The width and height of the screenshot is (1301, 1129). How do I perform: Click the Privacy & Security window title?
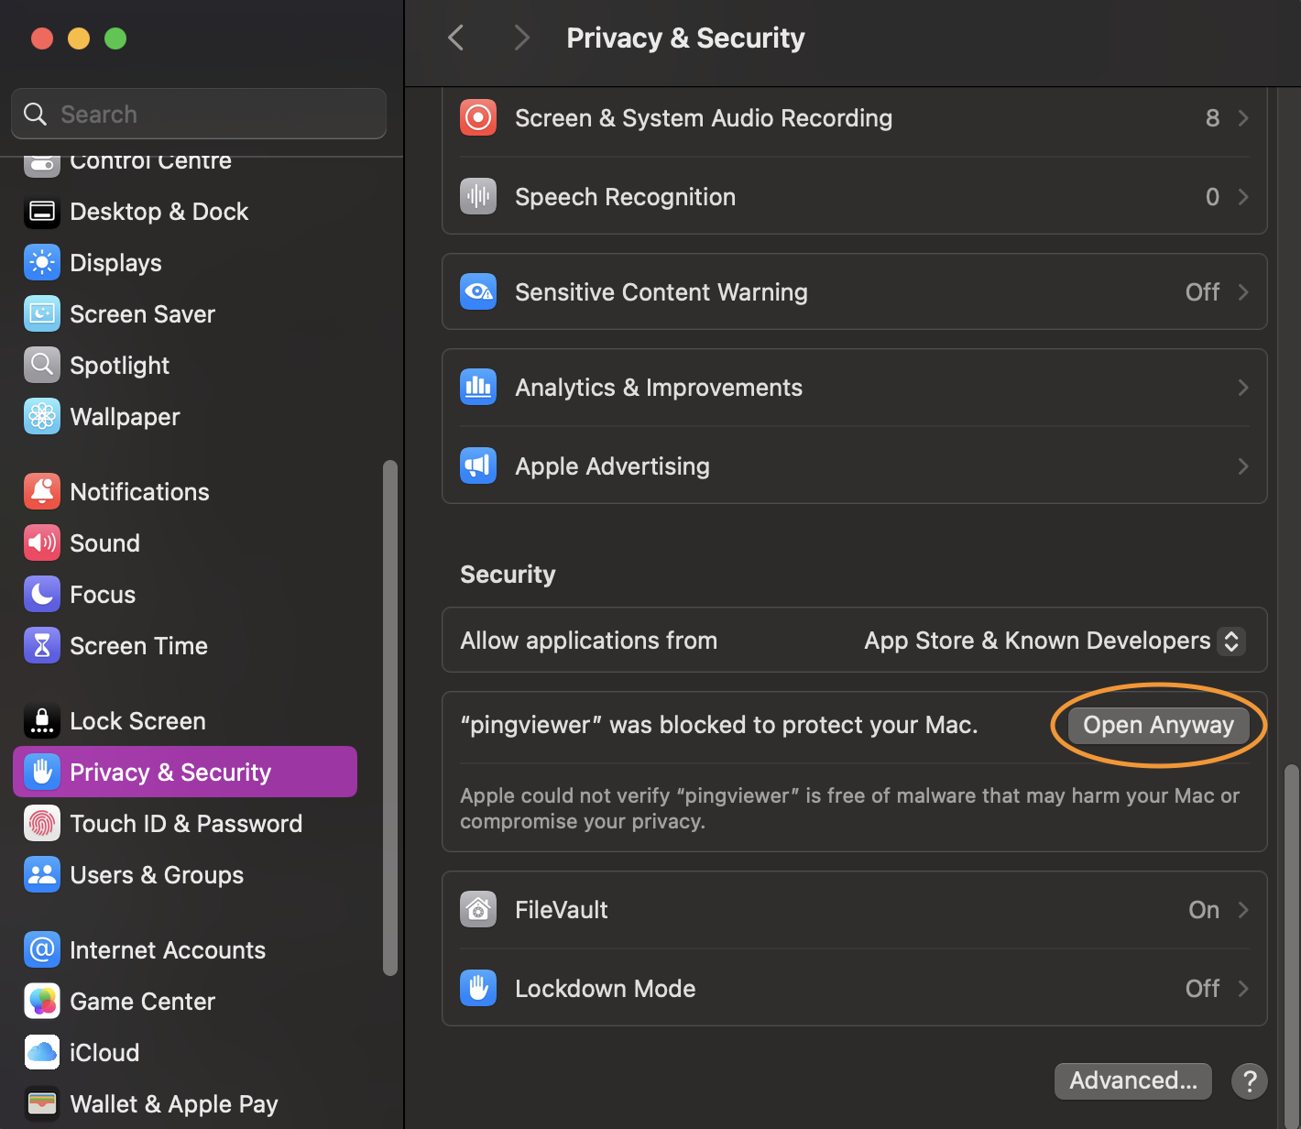(x=685, y=38)
